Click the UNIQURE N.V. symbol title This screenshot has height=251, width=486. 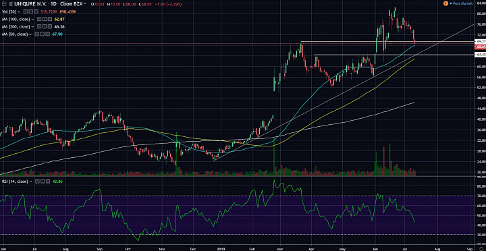pyautogui.click(x=30, y=4)
